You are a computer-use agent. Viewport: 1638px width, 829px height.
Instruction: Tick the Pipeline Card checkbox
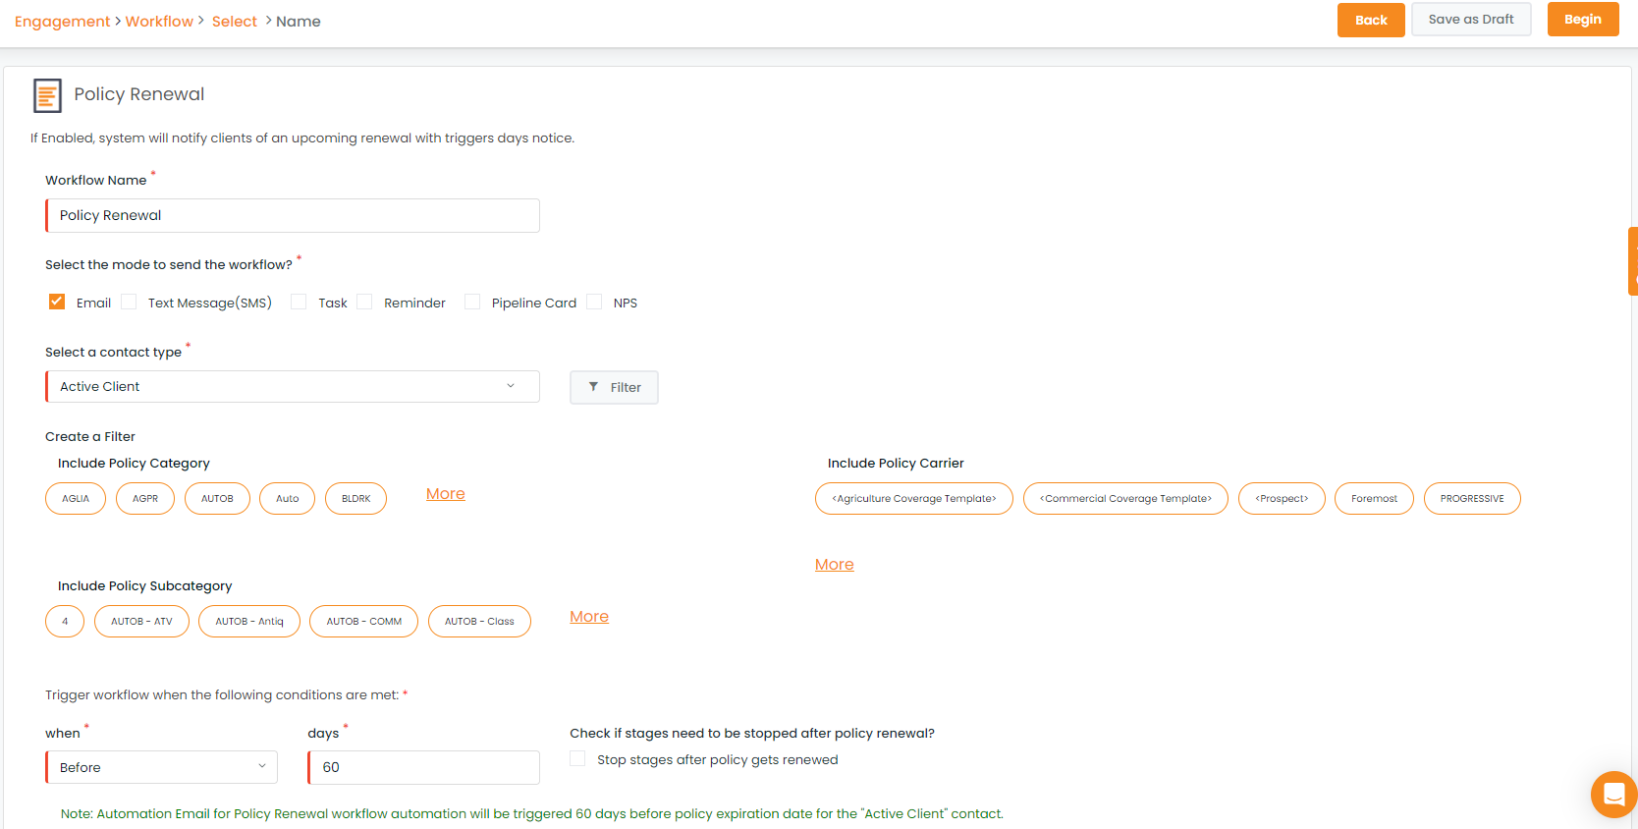(472, 302)
